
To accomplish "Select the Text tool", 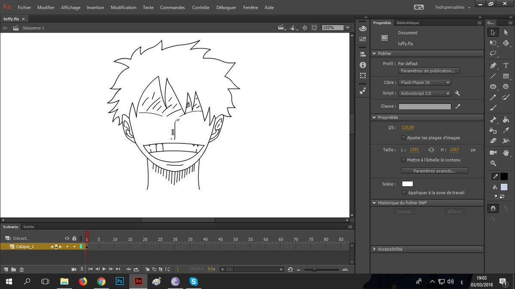I will tap(506, 66).
